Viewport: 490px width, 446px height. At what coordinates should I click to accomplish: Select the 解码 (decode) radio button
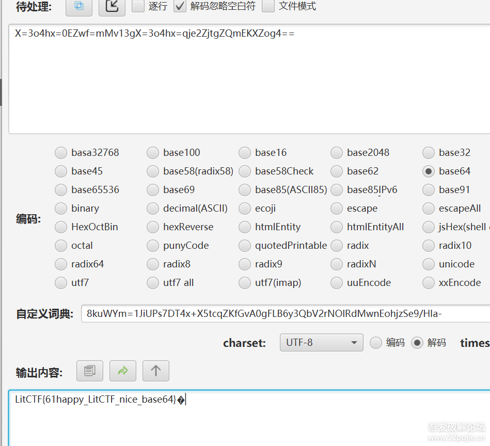417,343
